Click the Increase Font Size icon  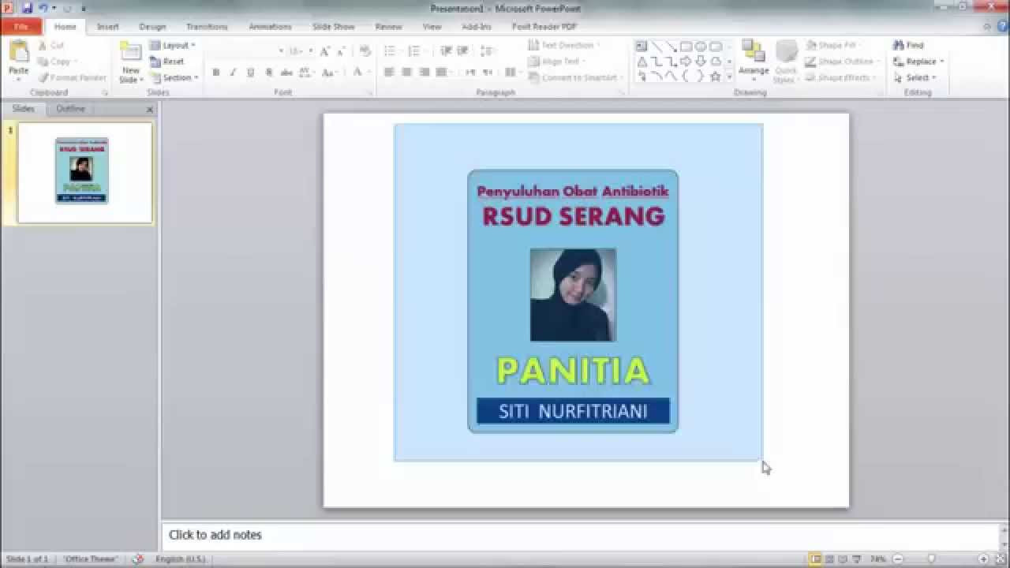pos(324,51)
